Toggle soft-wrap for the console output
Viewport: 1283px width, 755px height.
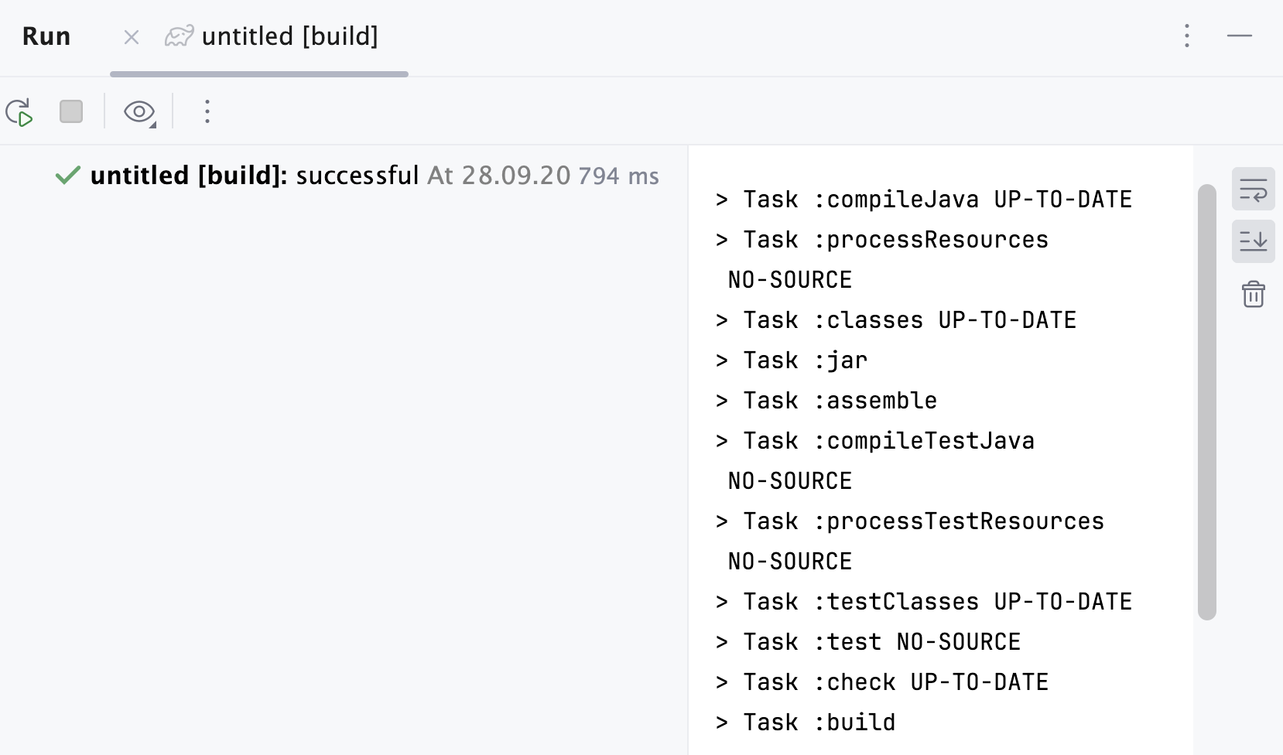(x=1254, y=189)
